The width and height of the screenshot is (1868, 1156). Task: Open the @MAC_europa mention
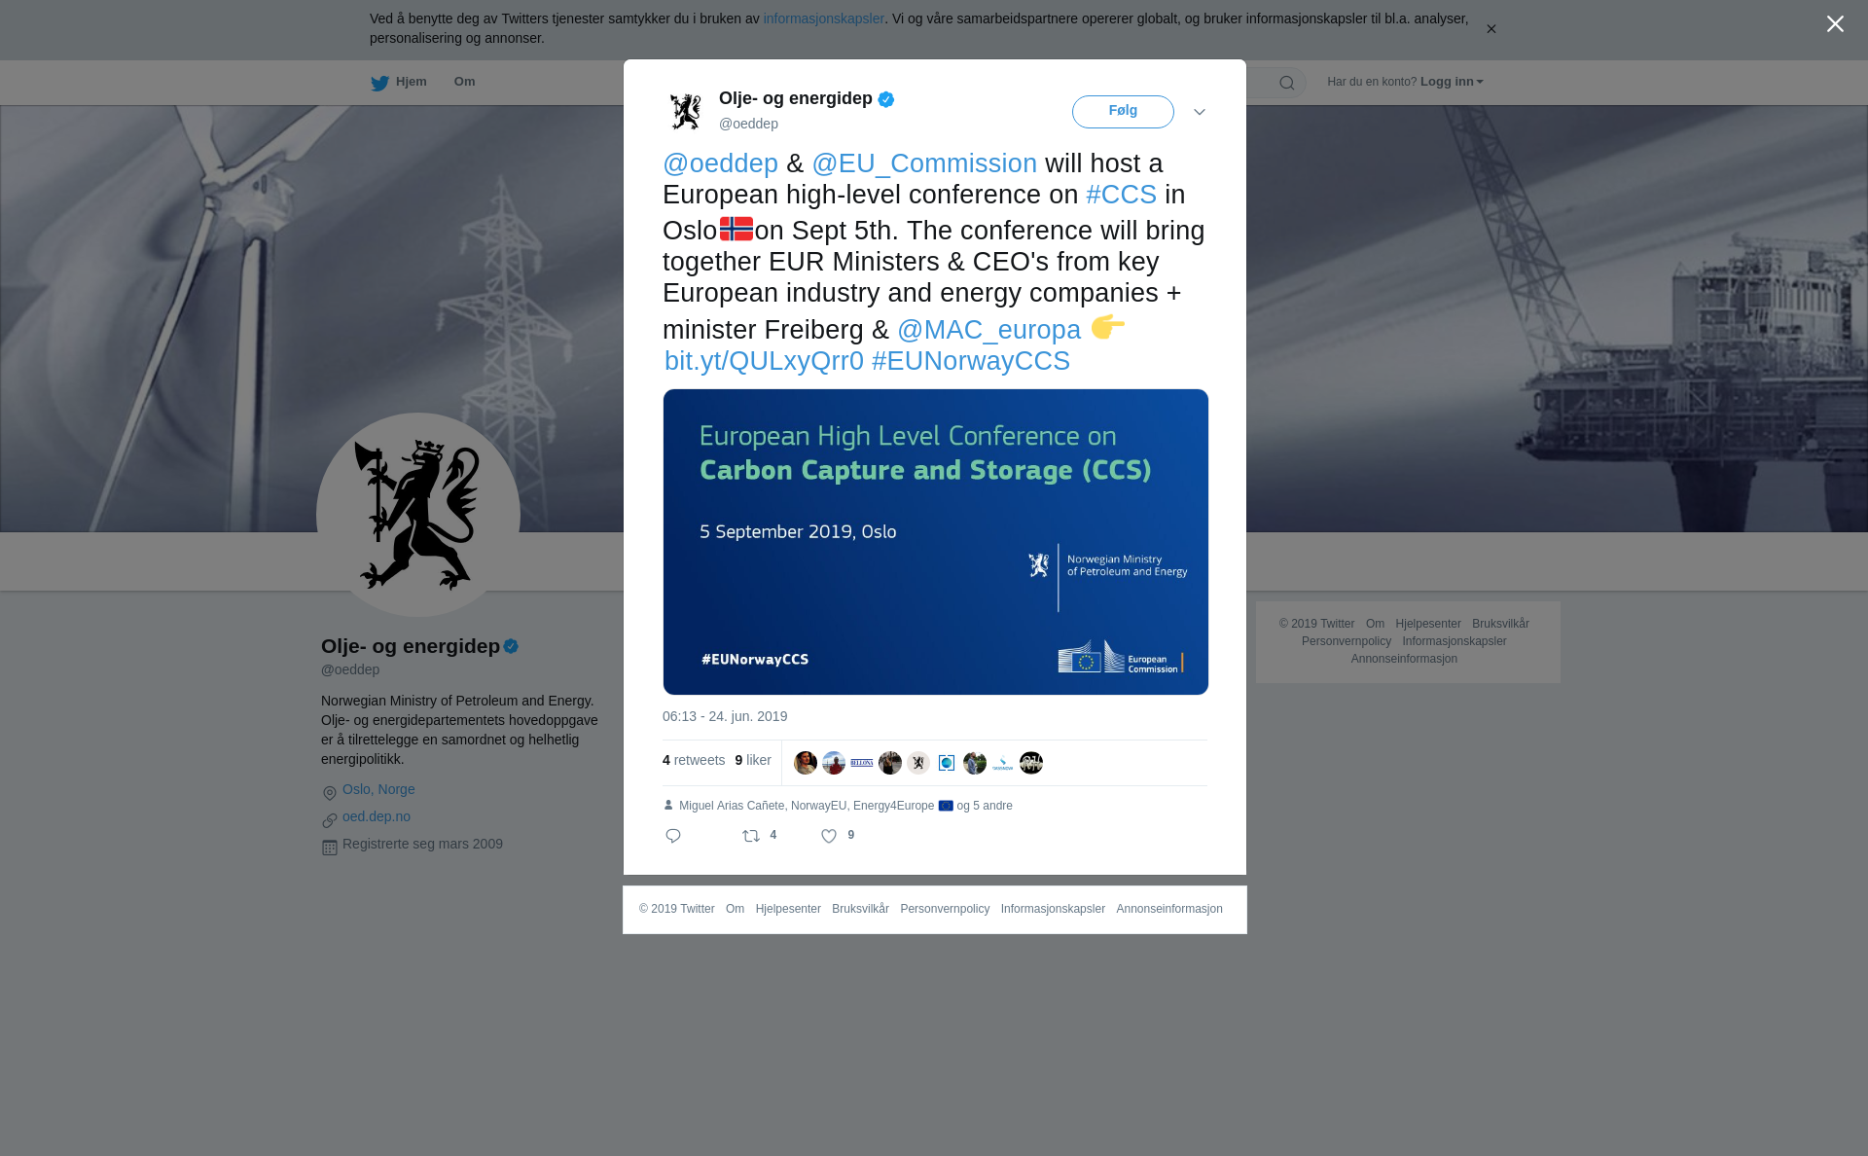[988, 330]
